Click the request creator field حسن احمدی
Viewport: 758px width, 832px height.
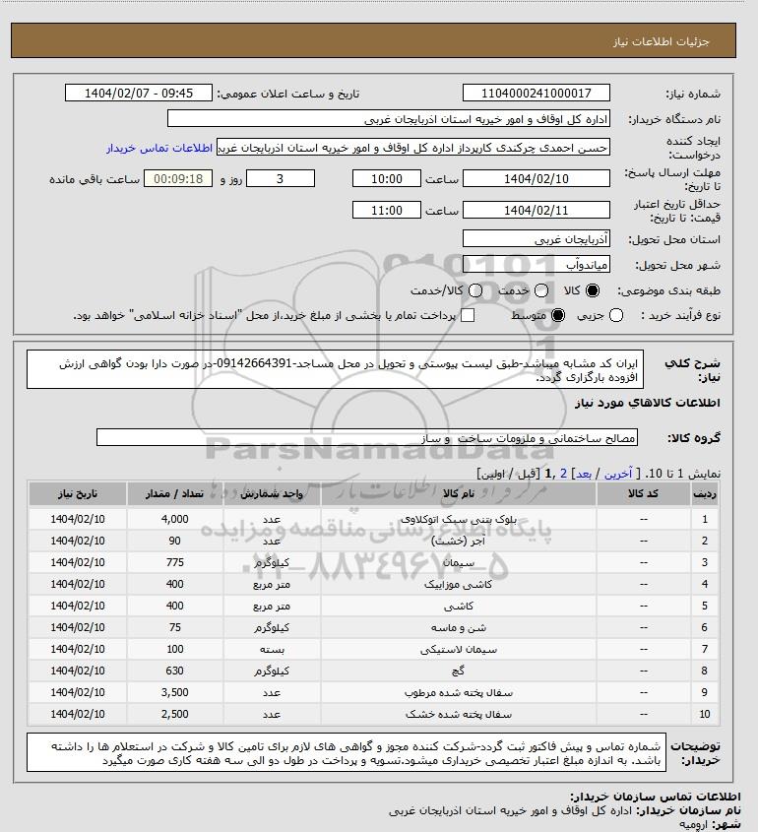[x=413, y=147]
